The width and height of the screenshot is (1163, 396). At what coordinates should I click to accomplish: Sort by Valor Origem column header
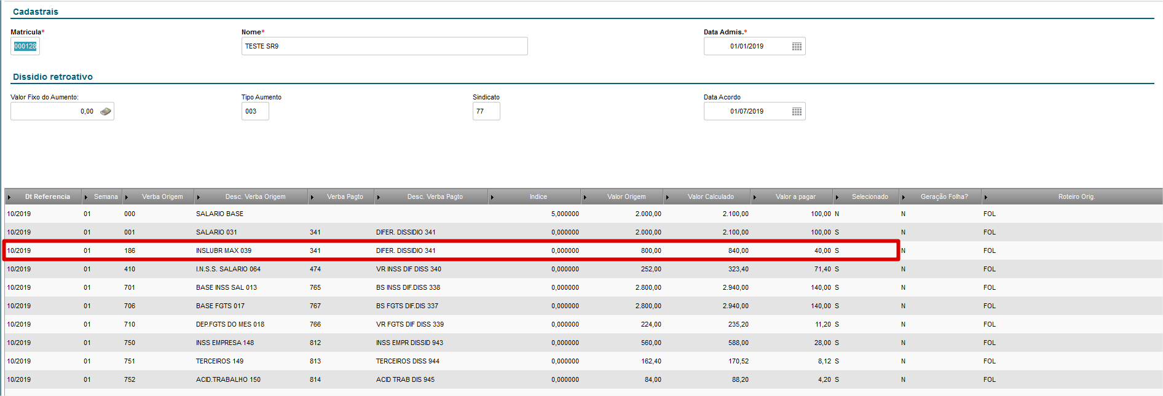626,196
